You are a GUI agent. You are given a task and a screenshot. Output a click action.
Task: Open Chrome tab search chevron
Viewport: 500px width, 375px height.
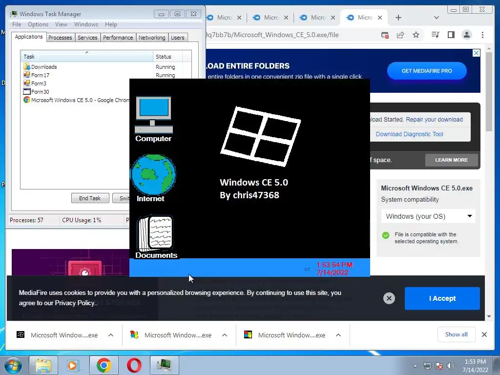pyautogui.click(x=437, y=18)
